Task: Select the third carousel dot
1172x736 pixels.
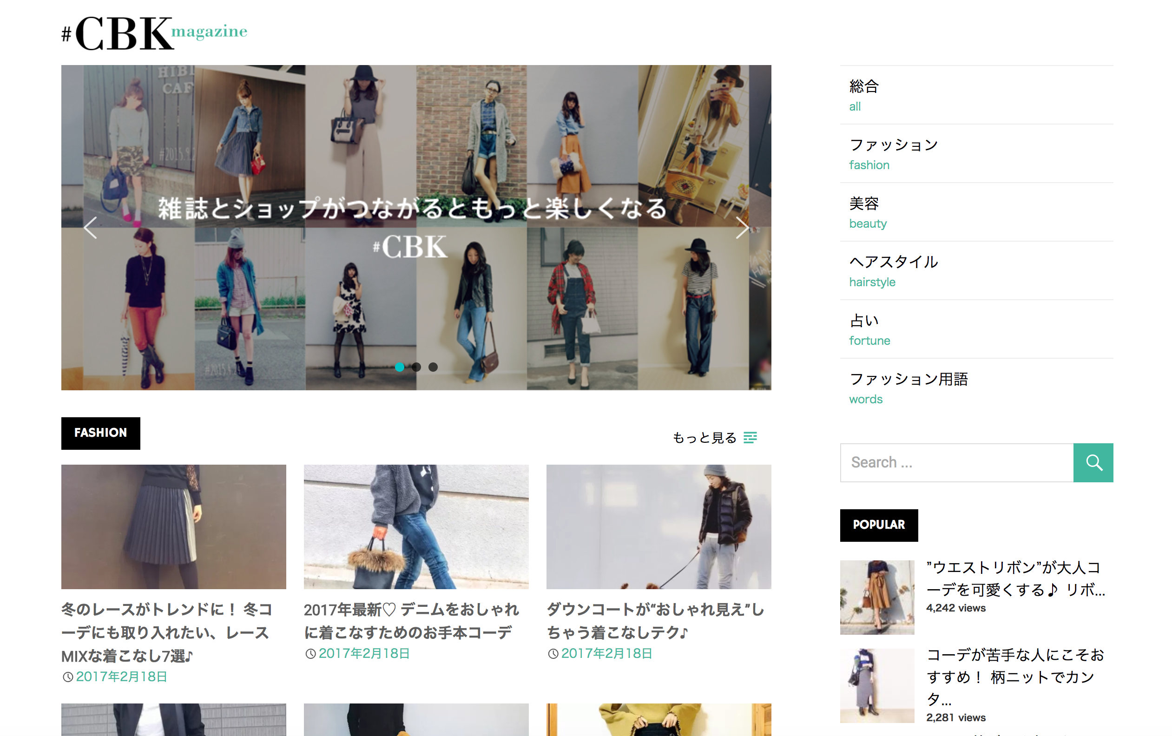Action: (x=433, y=367)
